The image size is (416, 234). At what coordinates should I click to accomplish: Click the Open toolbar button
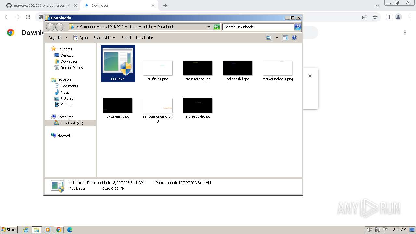(x=81, y=38)
